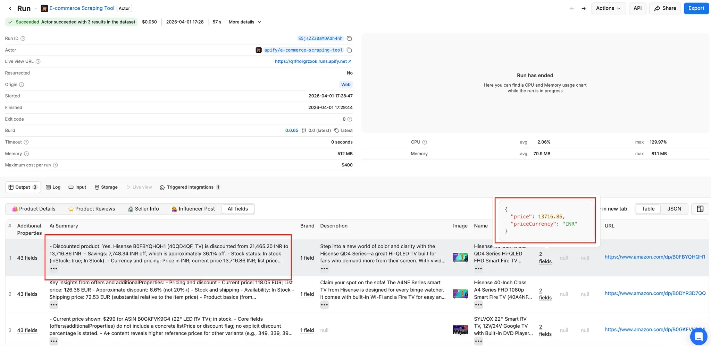Click the Run ID info tooltip icon

pos(22,38)
